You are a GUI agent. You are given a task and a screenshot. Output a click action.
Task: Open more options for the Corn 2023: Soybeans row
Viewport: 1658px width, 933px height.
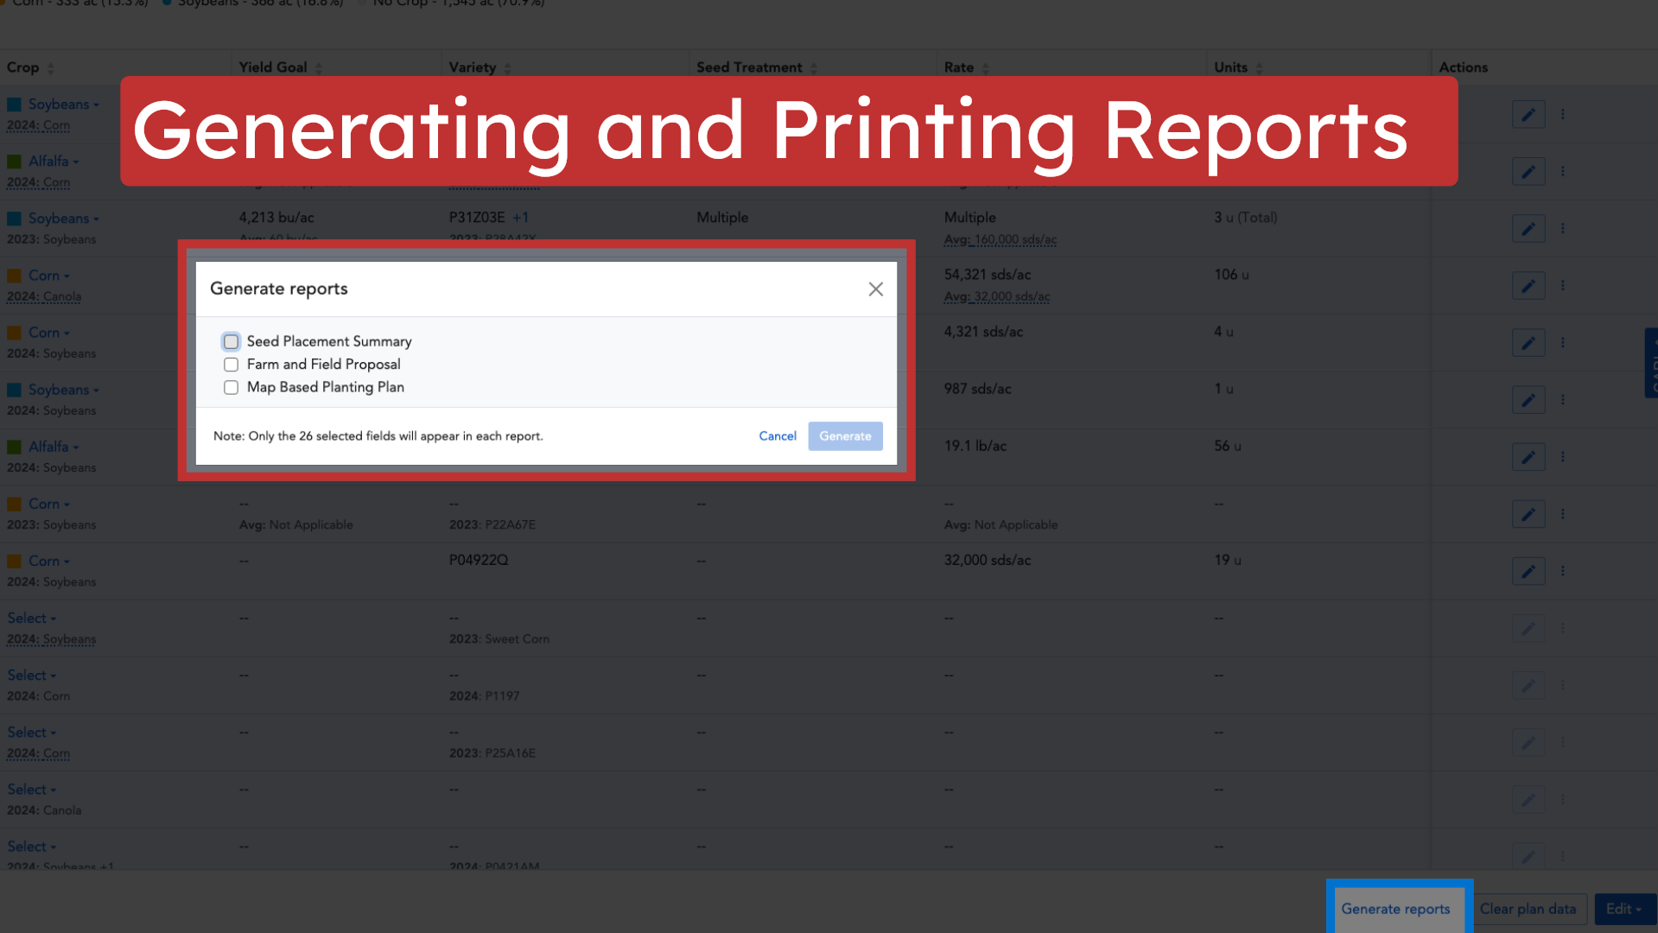coord(1563,513)
